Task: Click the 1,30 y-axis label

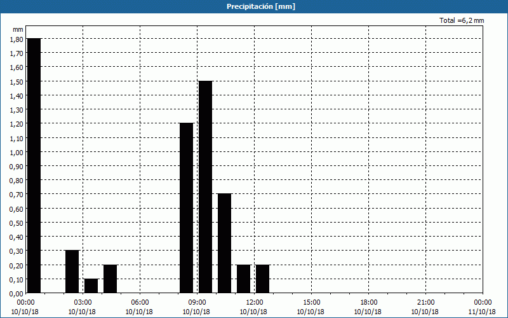Action: (17, 110)
